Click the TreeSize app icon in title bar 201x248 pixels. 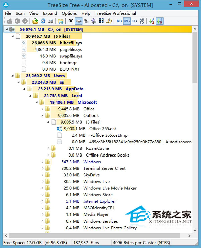click(x=6, y=5)
